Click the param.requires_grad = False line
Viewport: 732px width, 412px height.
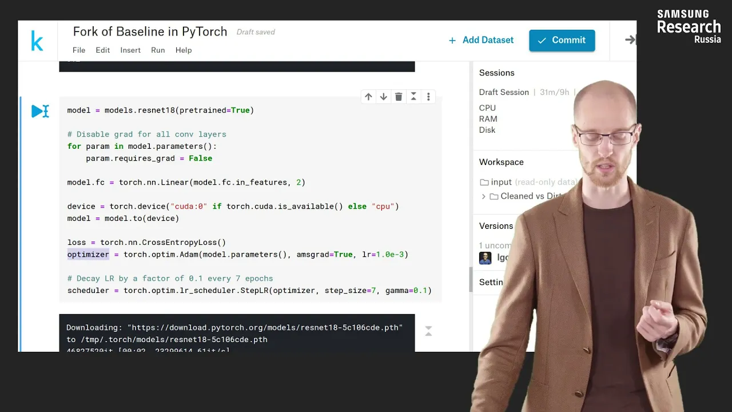[x=149, y=159]
